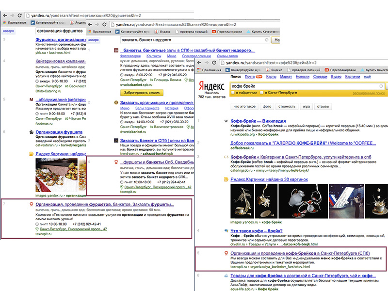Open Конвертируйте bookmark in кофе брейк window
388x291 pixels.
[243, 70]
